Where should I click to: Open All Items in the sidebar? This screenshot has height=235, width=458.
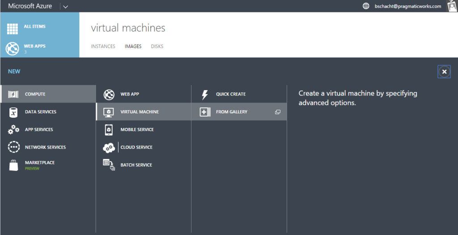point(34,27)
